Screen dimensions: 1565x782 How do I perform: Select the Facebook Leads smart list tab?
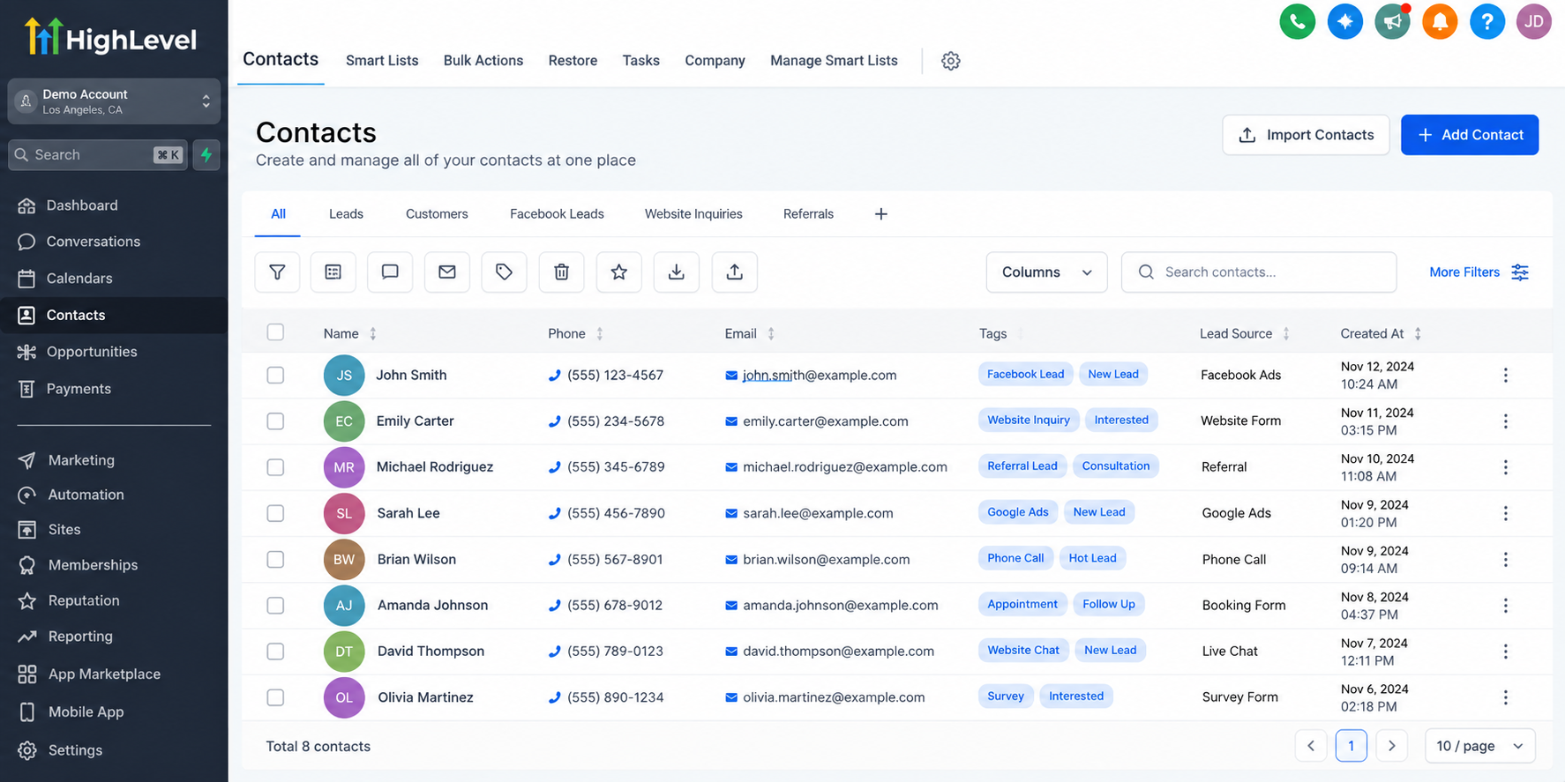[557, 214]
